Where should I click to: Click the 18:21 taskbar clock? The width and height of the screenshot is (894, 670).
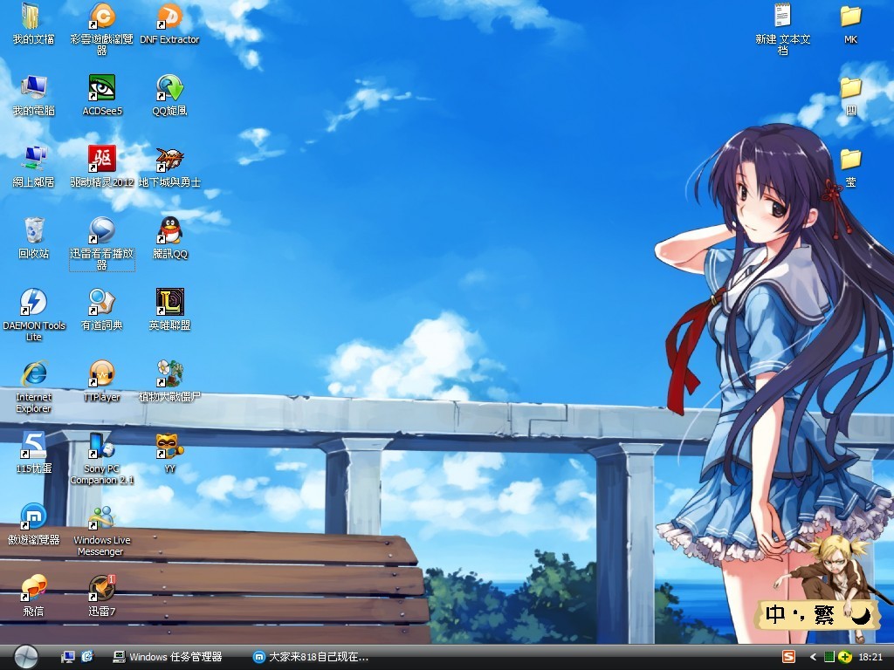tap(870, 657)
